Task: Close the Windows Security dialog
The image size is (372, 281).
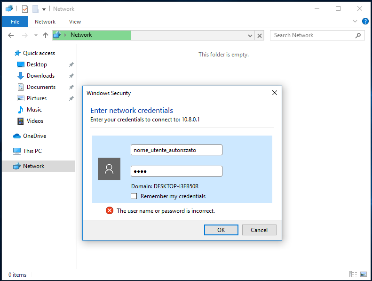Action: (275, 93)
